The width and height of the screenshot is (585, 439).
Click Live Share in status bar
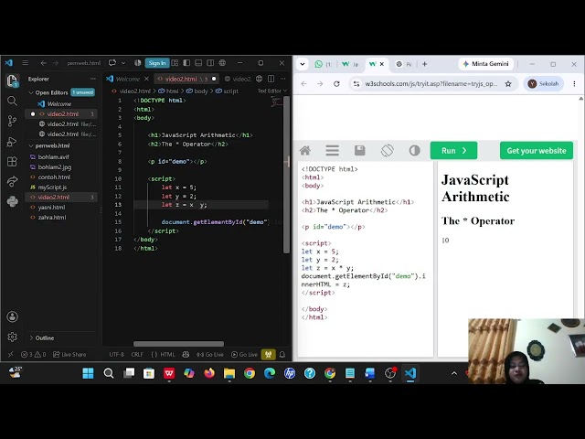[x=69, y=354]
